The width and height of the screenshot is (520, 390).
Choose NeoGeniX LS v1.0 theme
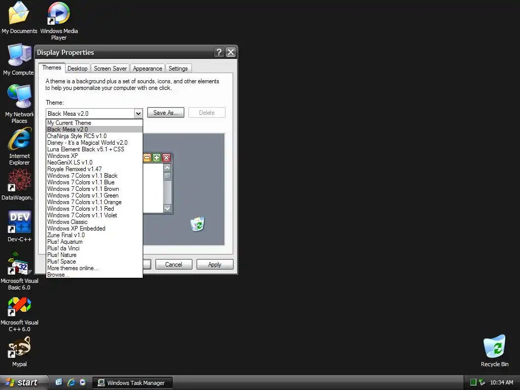[94, 162]
